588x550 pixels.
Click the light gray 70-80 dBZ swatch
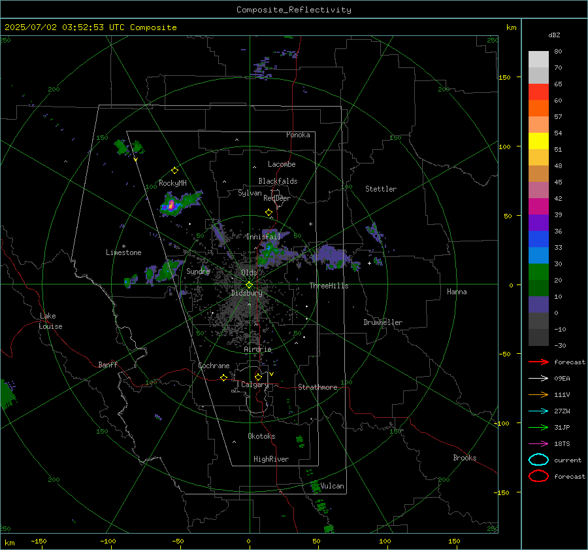pos(538,60)
